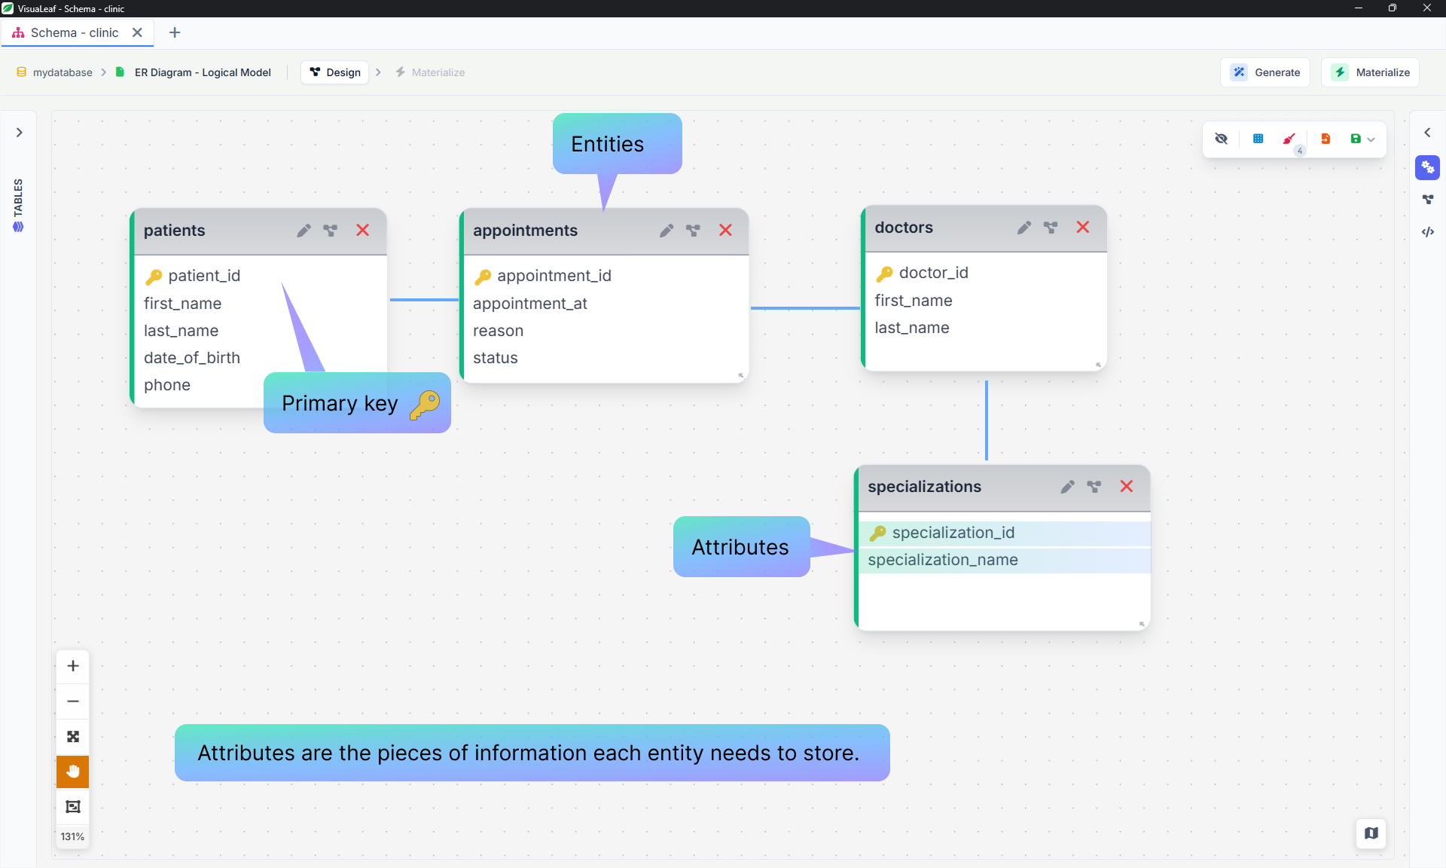
Task: Click the relationship icon on appointments table
Action: coord(693,231)
